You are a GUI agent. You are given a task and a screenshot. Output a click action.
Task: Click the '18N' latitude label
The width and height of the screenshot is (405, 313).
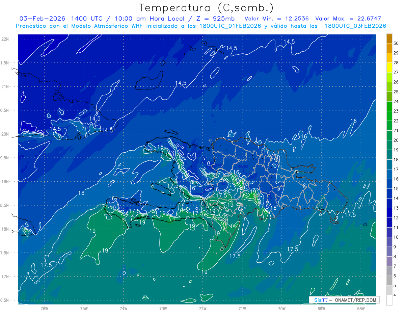click(x=5, y=229)
